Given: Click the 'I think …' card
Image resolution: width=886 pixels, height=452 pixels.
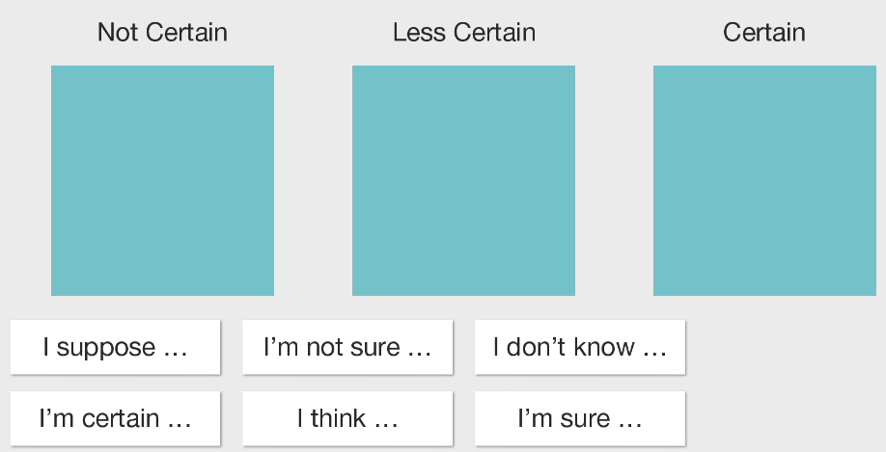Looking at the screenshot, I should point(347,418).
